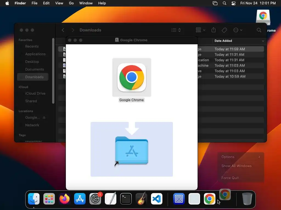Open GarageBand guitar icon in Dock
Screen dimensions: 281x210
click(x=141, y=199)
